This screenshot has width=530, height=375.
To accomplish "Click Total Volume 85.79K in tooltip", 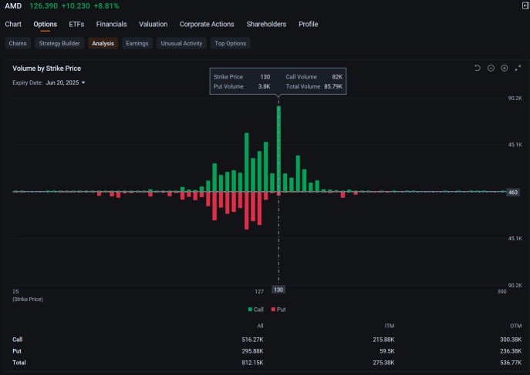I will click(x=314, y=86).
